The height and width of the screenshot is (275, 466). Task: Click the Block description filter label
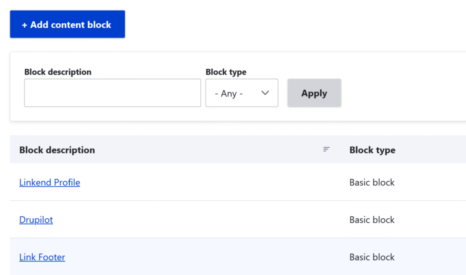pos(58,72)
